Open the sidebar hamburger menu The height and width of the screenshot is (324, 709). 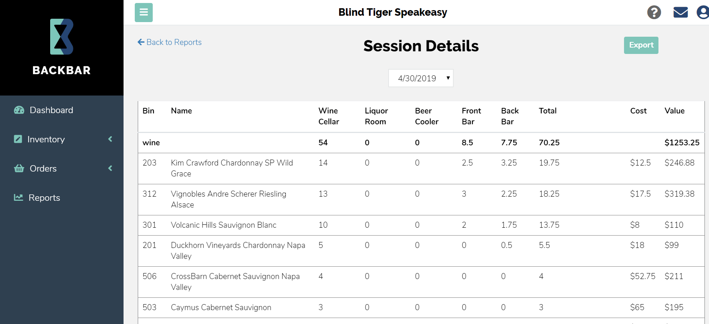coord(143,12)
